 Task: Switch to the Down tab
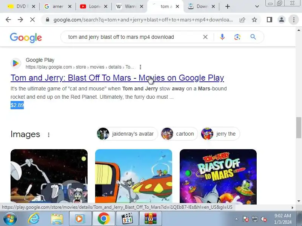coord(199,6)
